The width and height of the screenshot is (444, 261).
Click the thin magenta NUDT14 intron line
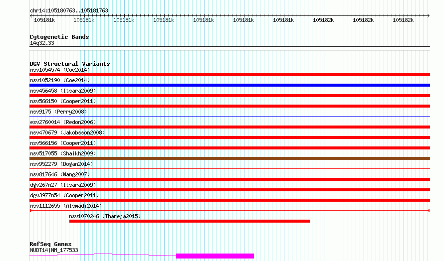(103, 255)
